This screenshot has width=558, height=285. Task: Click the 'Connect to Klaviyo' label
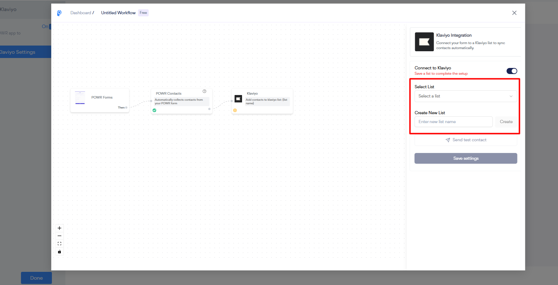pos(433,68)
